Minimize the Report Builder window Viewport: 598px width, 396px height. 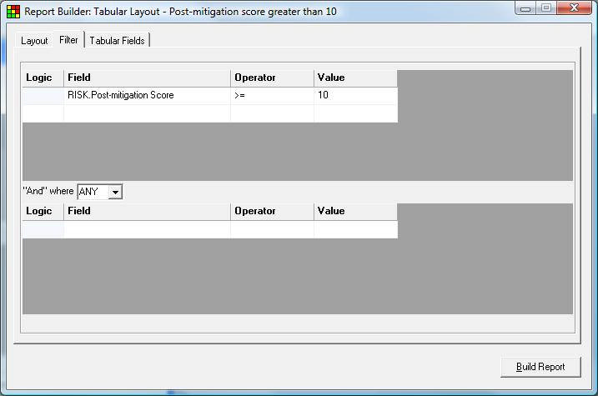525,8
